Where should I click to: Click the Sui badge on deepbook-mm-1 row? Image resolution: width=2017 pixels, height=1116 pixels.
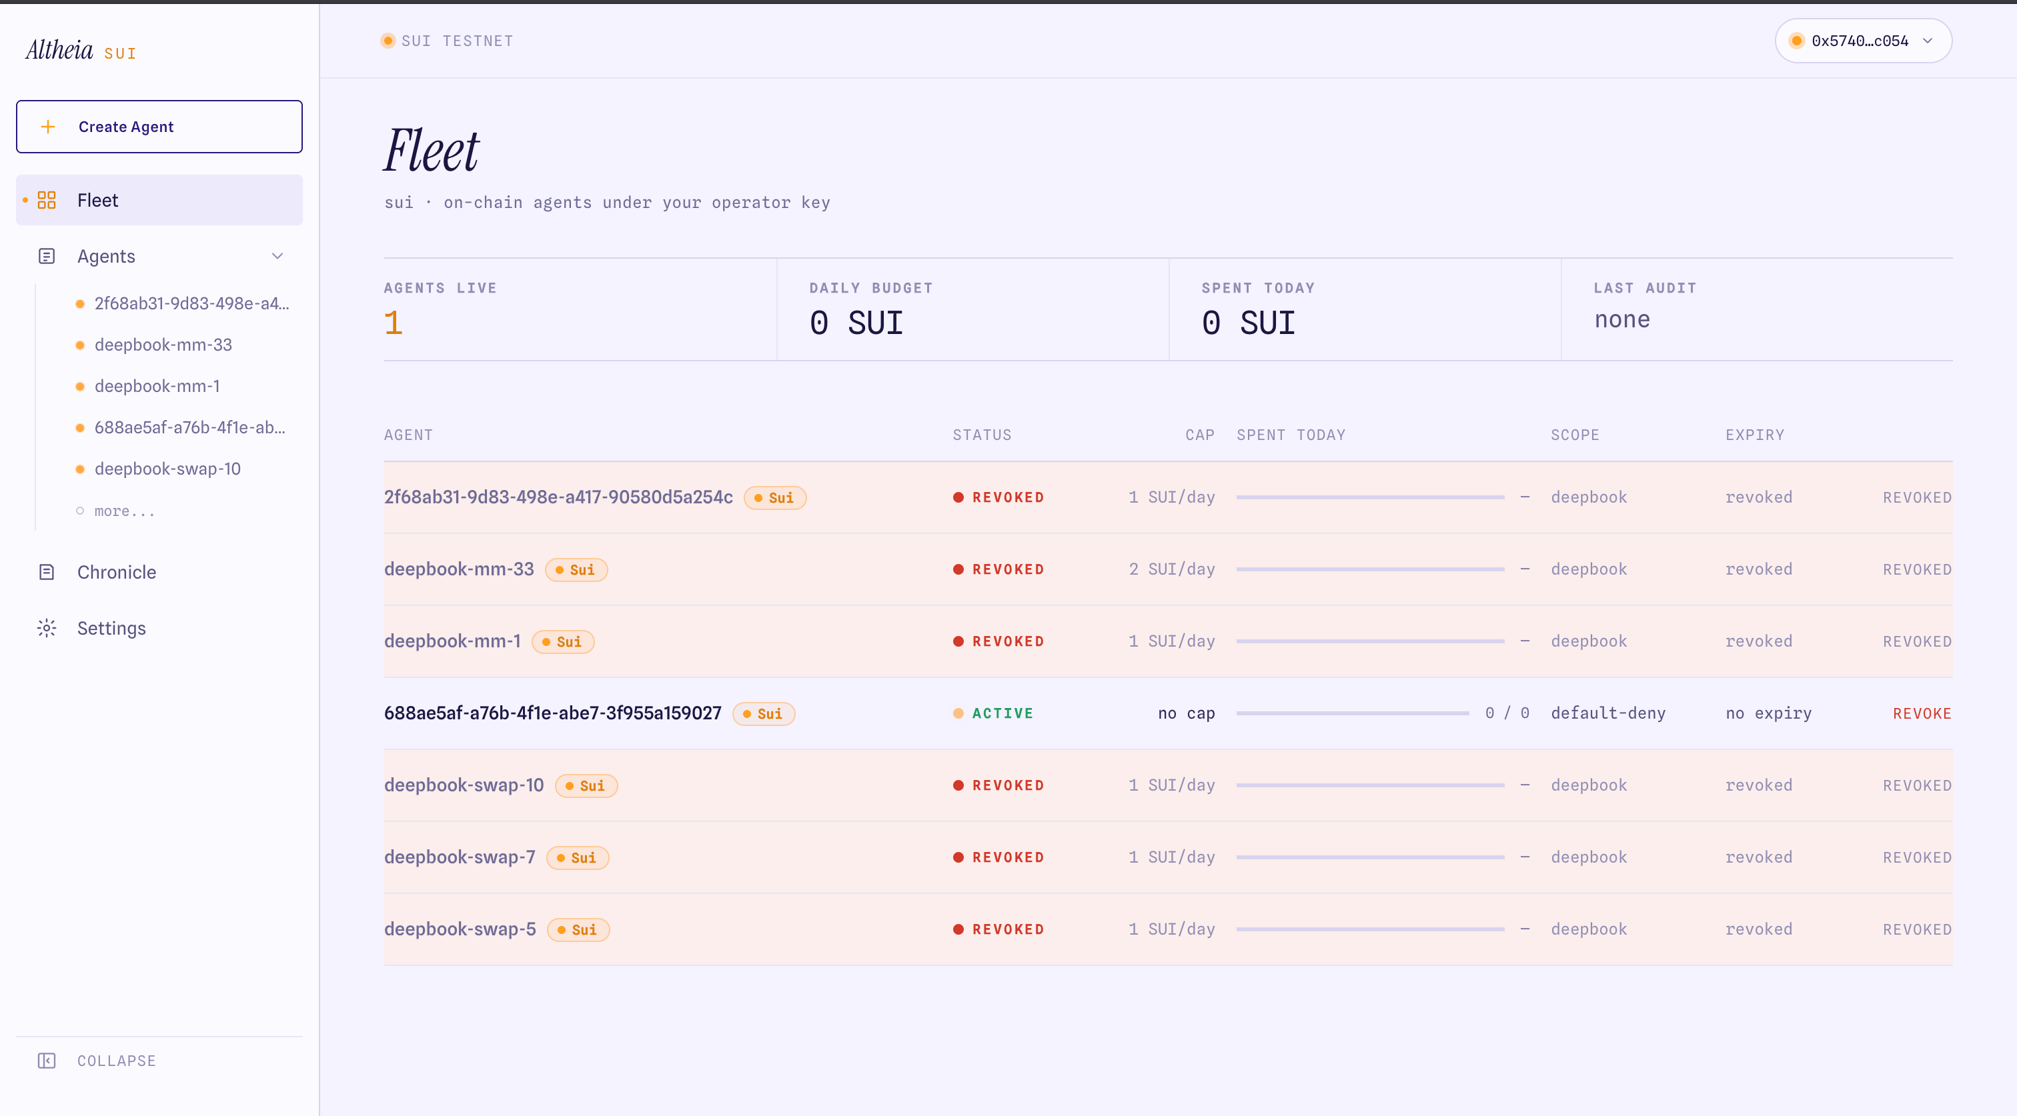pyautogui.click(x=563, y=642)
